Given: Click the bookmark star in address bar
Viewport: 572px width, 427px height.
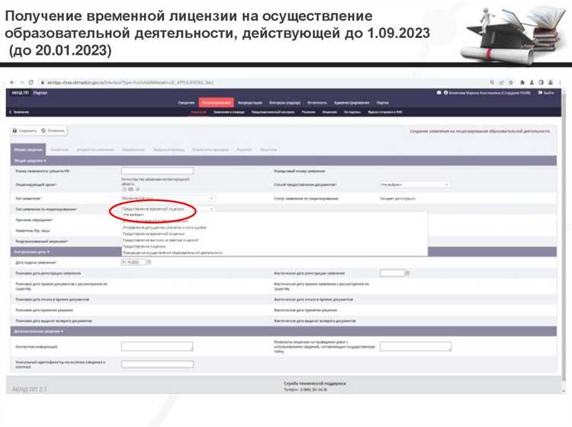Looking at the screenshot, I should 512,82.
